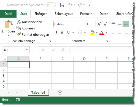Click the Save floppy disk icon
The width and height of the screenshot is (138, 107).
coord(62,5)
